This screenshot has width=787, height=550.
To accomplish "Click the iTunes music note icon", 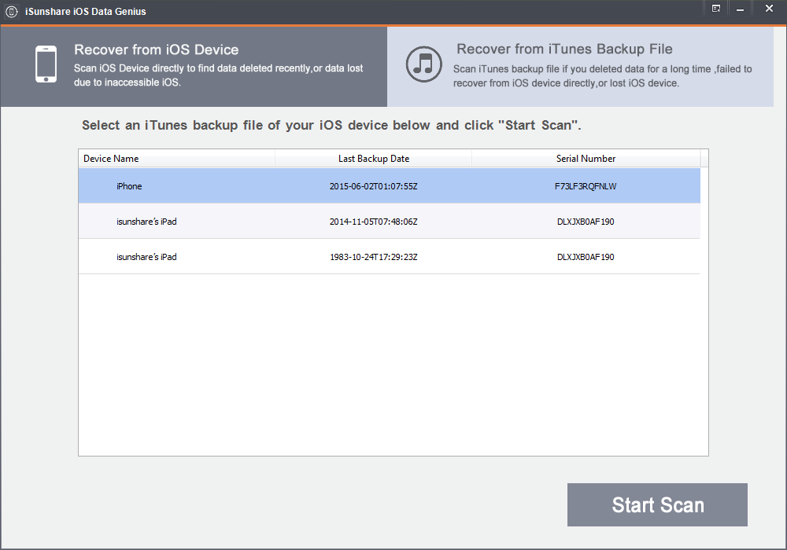I will 424,64.
